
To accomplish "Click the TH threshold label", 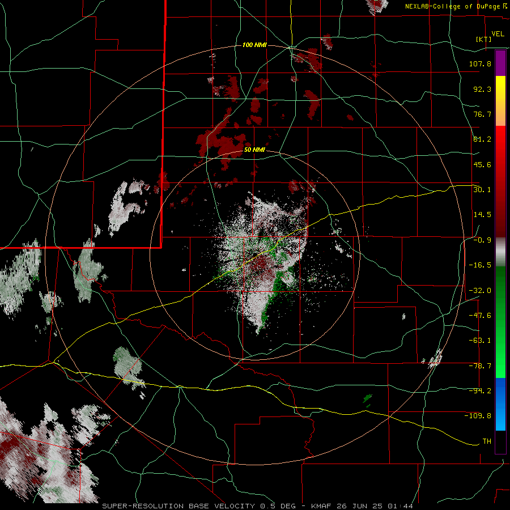I will point(487,441).
